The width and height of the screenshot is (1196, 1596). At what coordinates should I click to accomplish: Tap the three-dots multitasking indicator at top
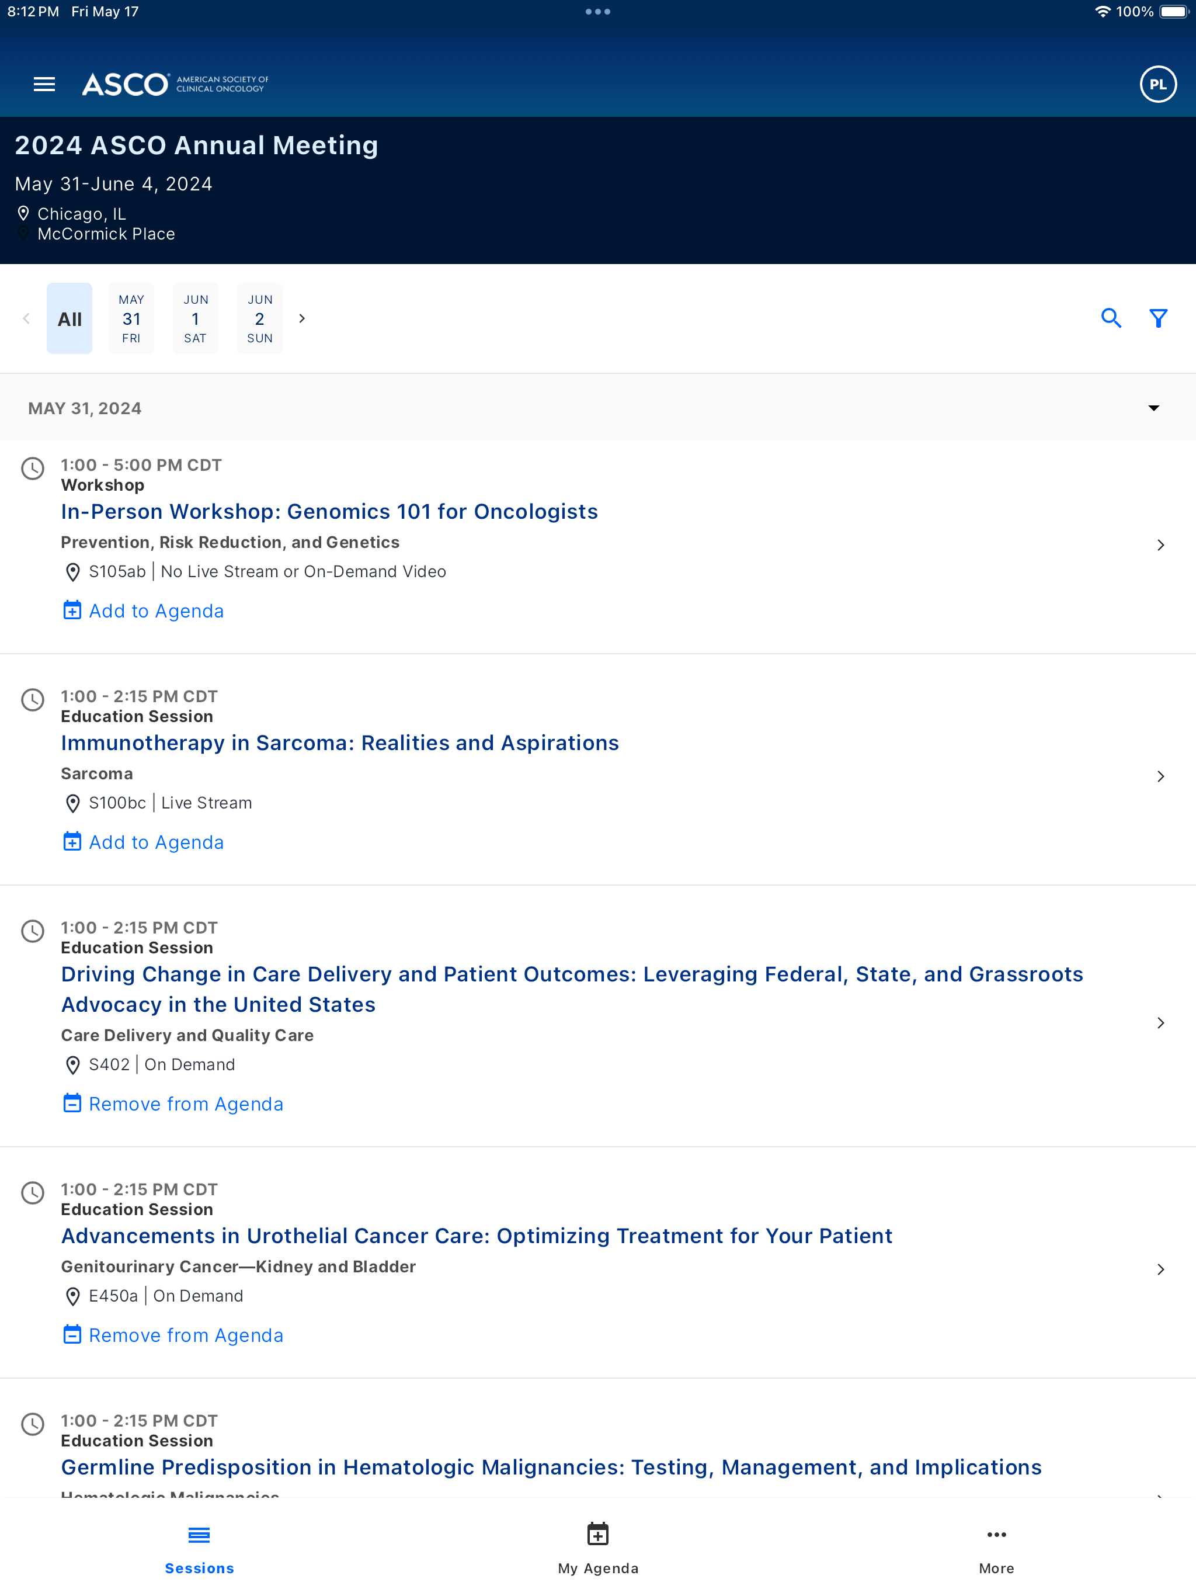598,12
